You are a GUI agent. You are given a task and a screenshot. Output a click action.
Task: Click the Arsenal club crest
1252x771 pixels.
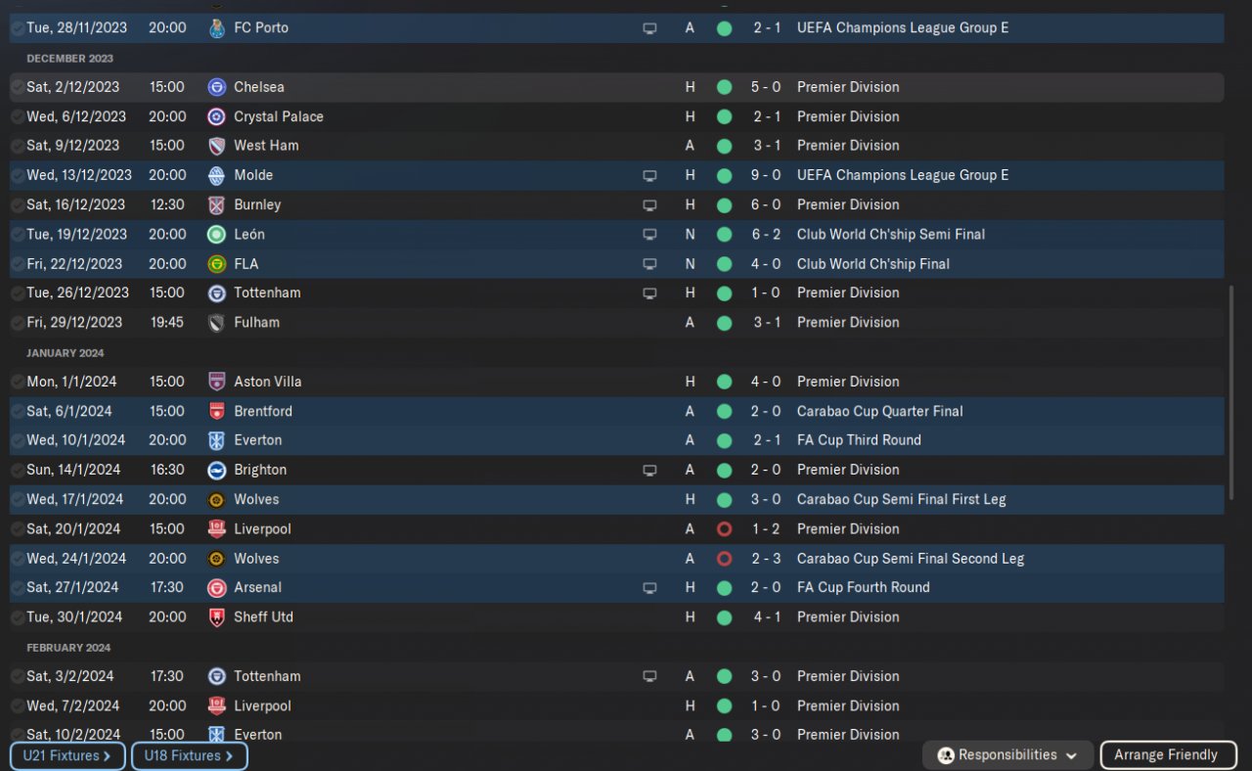tap(217, 587)
